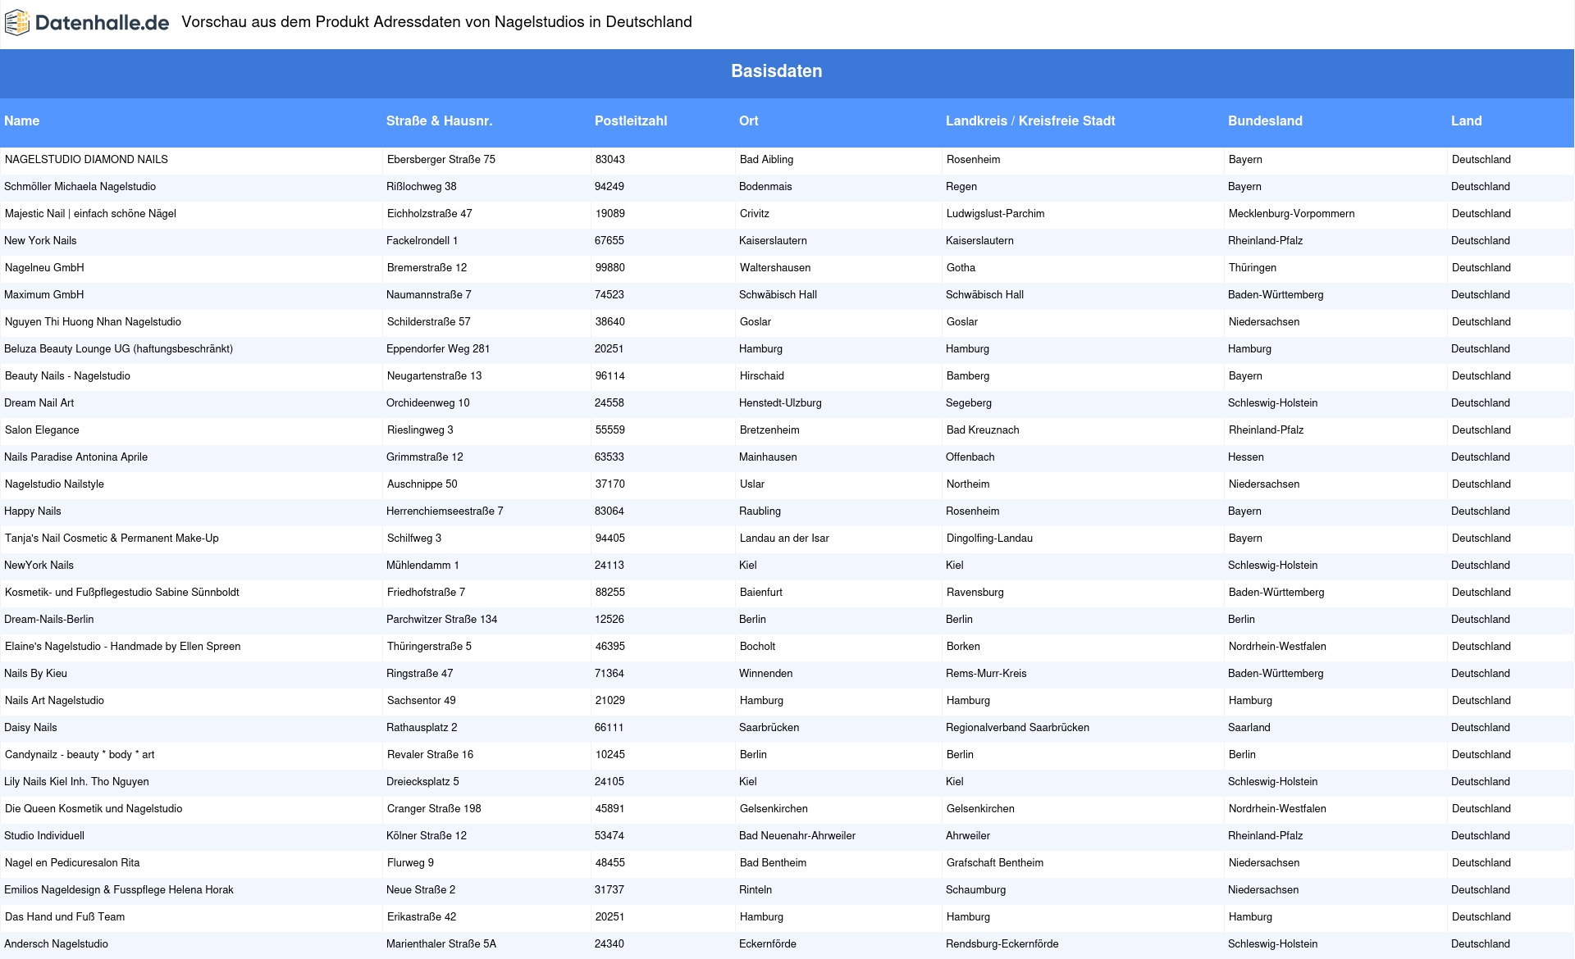Click the state Thüringen
This screenshot has width=1575, height=959.
pos(1253,268)
